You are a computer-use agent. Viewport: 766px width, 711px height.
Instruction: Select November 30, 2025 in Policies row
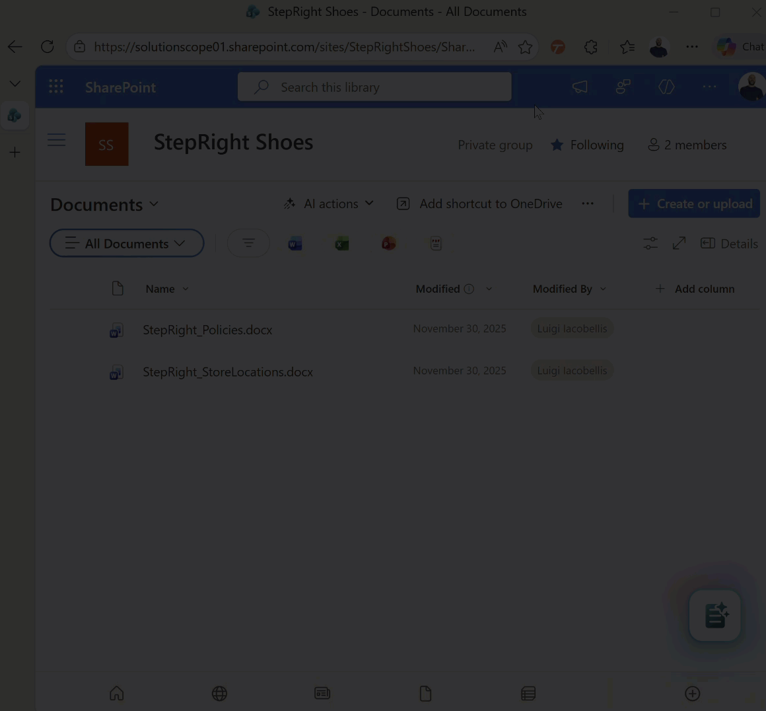tap(460, 328)
